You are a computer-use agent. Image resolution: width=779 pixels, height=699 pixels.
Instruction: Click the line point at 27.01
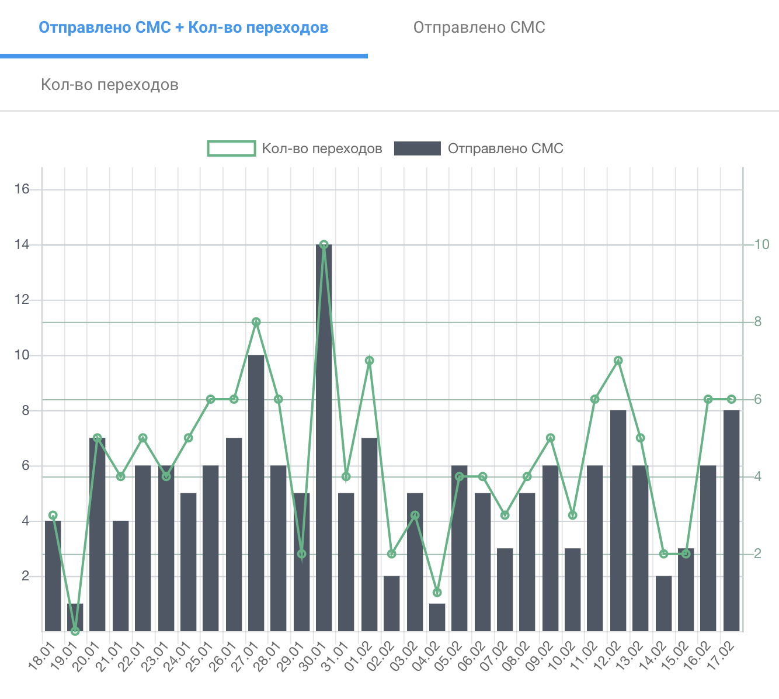pyautogui.click(x=256, y=322)
